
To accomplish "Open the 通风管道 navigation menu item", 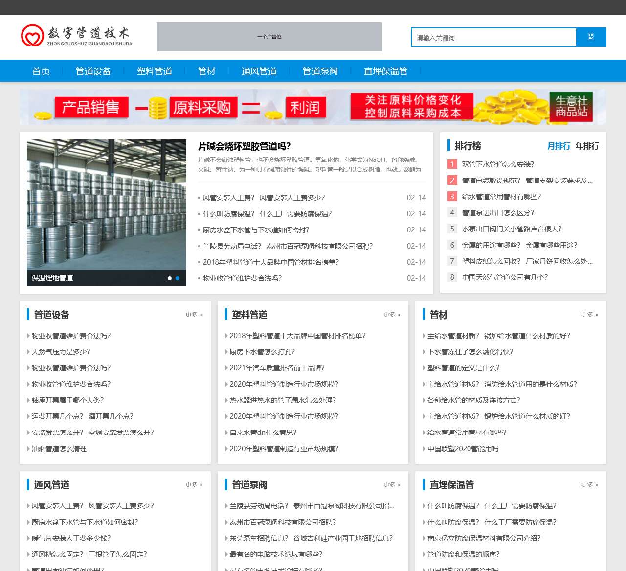I will 259,71.
